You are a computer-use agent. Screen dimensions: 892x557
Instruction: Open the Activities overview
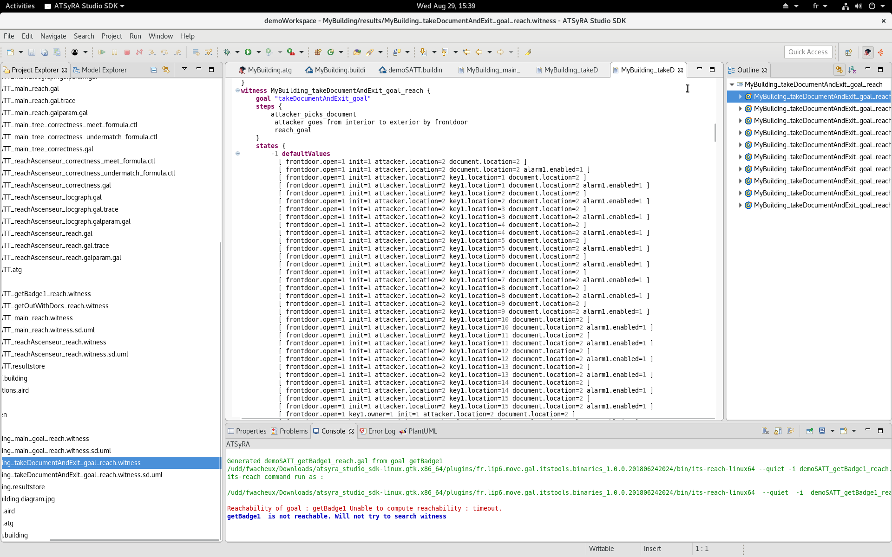click(x=20, y=6)
